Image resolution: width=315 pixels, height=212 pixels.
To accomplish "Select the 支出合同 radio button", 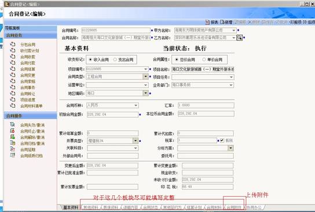I will [115, 60].
